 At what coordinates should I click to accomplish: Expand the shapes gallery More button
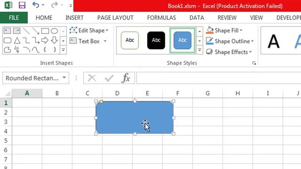(63, 50)
